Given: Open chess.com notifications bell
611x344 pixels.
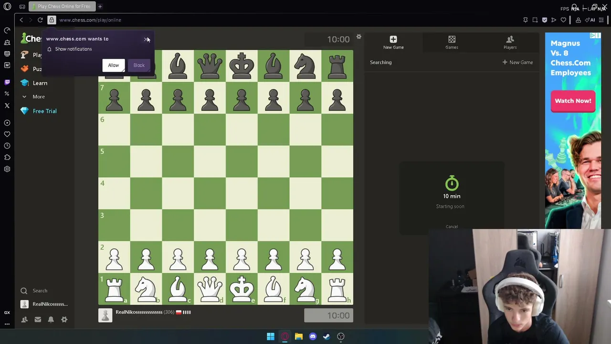Looking at the screenshot, I should click(x=51, y=320).
